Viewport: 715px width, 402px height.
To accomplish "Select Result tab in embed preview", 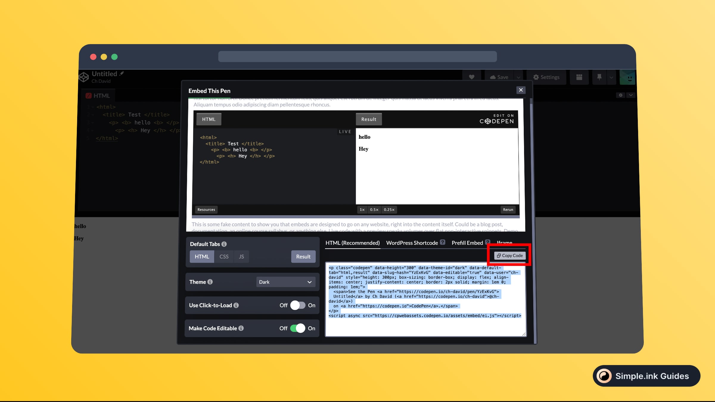I will 369,119.
